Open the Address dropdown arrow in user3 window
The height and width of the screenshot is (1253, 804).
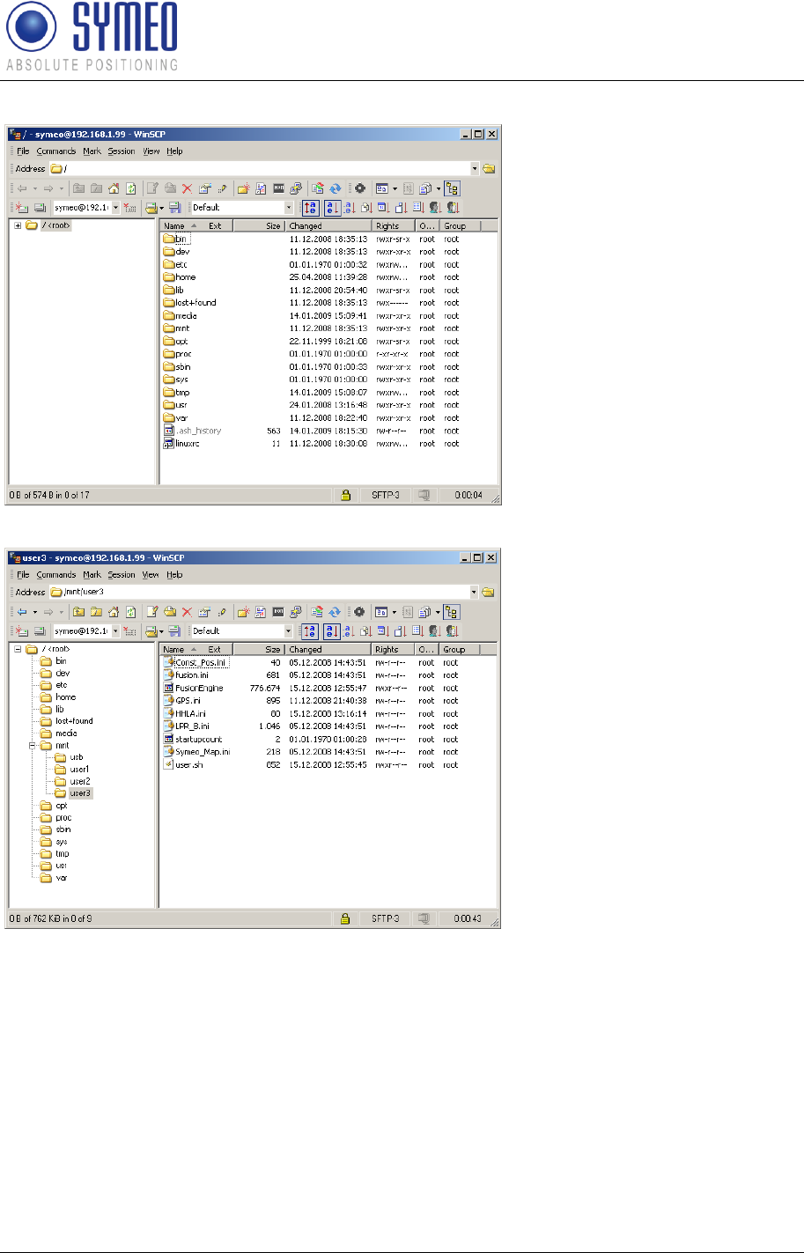475,592
